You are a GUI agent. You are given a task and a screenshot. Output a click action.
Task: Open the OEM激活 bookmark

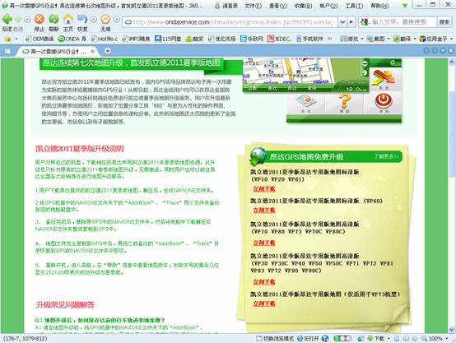(40, 39)
